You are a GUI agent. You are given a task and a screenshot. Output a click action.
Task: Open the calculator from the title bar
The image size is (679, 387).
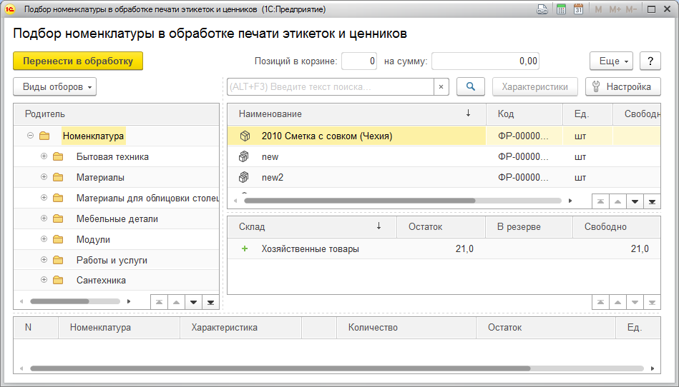(x=562, y=9)
